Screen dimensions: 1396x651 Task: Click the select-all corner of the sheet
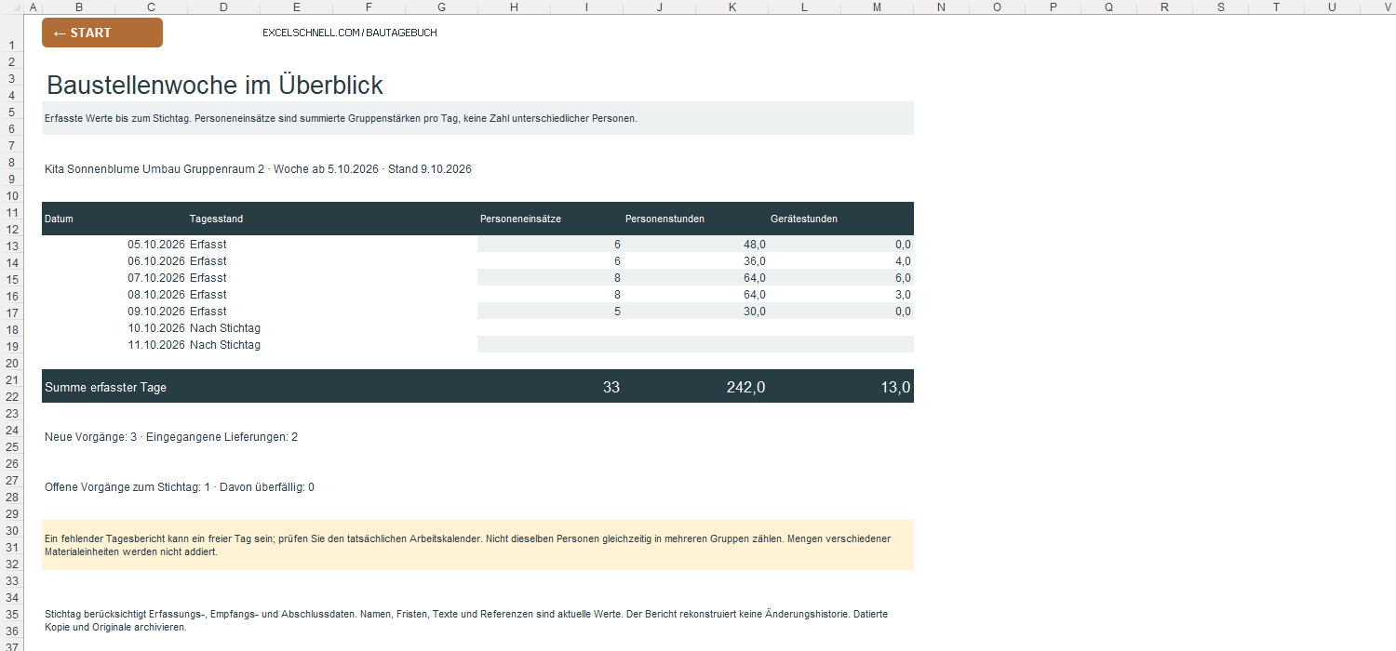(13, 7)
